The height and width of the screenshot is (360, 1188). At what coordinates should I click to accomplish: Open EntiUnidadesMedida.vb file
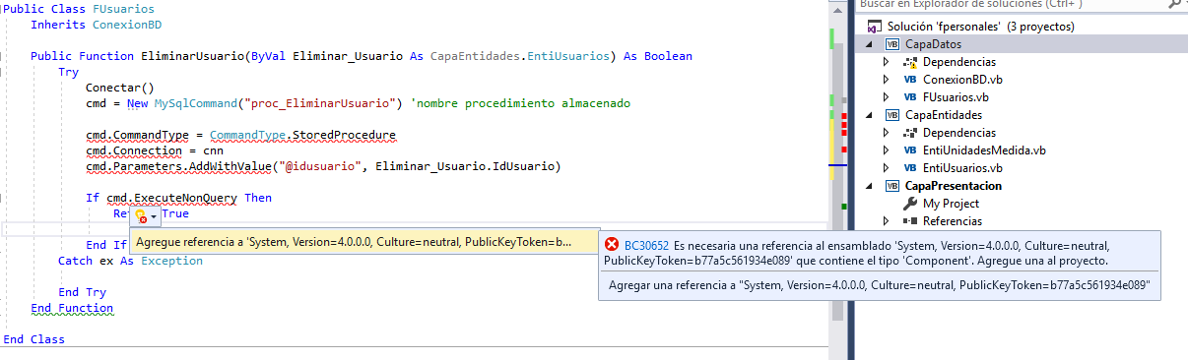point(984,150)
